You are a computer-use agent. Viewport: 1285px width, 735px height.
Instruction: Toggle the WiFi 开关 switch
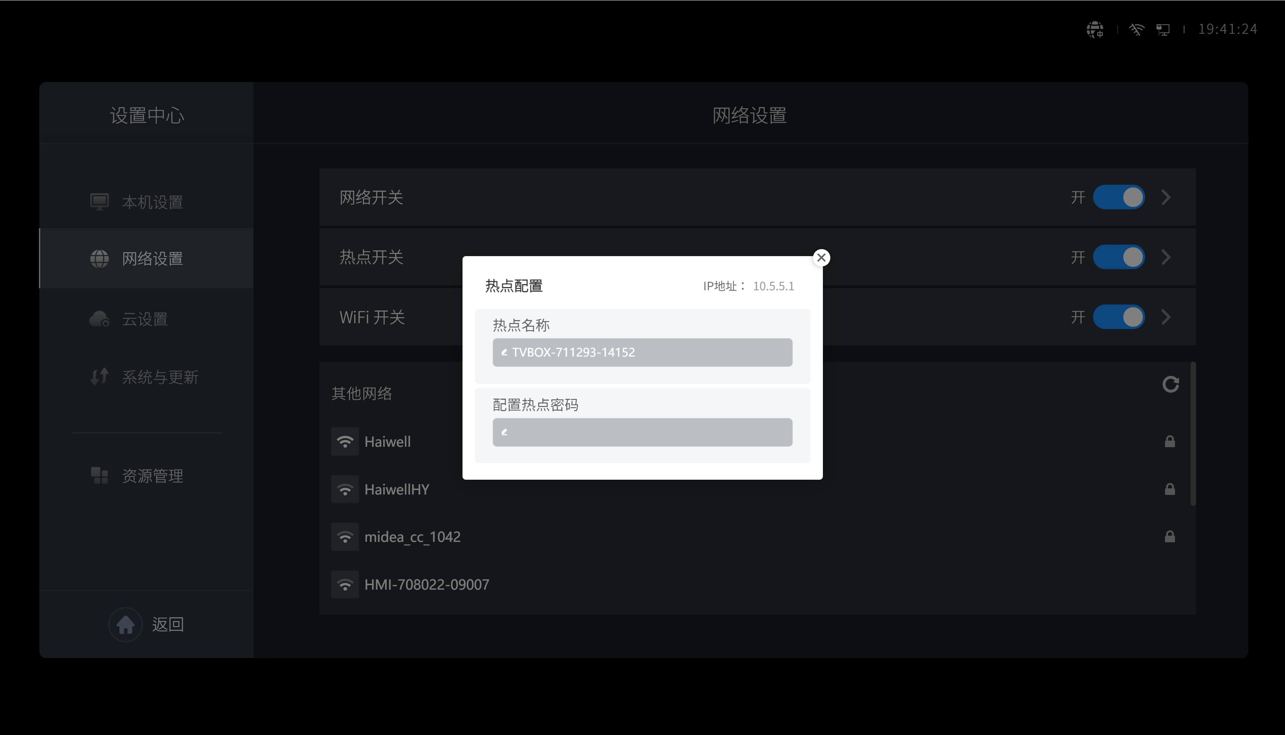(1118, 317)
